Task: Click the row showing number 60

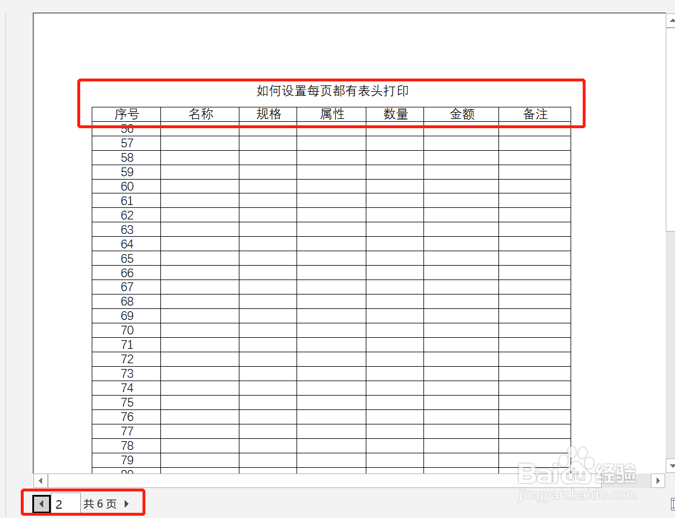Action: [x=127, y=186]
